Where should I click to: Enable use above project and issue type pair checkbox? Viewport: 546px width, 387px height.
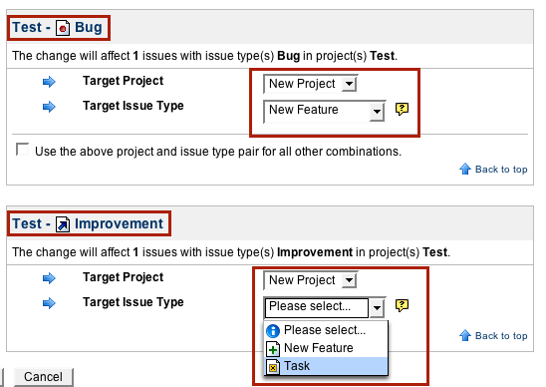coord(23,150)
